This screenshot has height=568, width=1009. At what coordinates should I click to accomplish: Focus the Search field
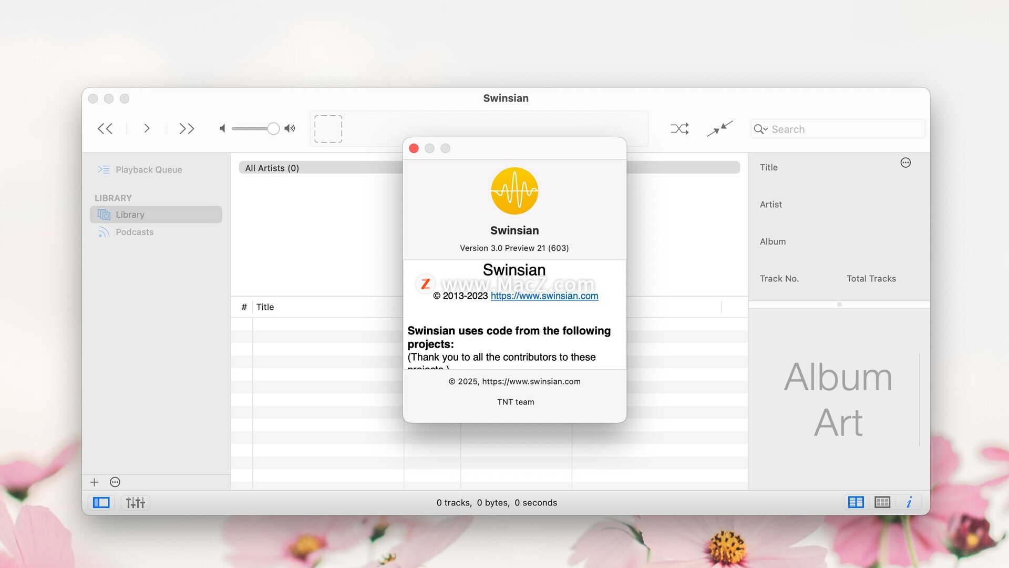pos(838,129)
